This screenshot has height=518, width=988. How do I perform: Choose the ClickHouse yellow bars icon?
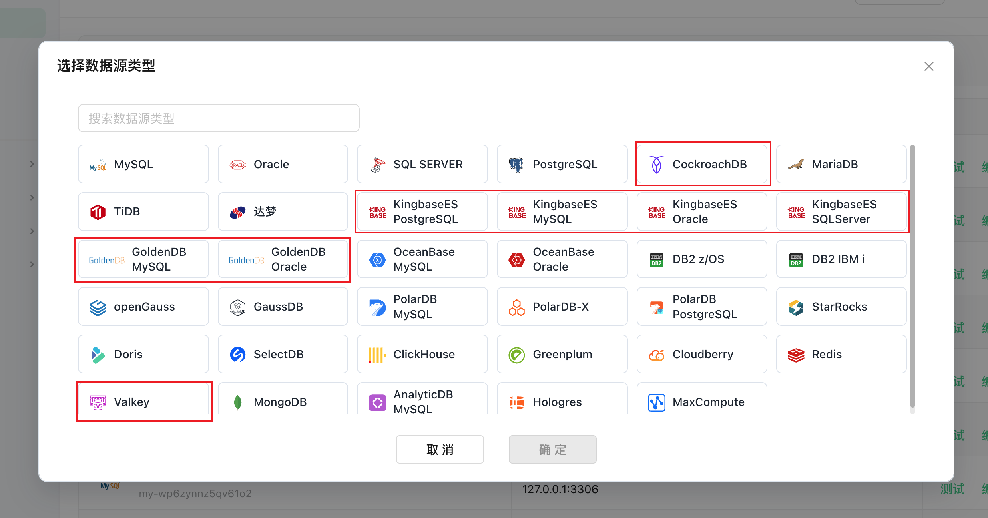[x=377, y=355]
